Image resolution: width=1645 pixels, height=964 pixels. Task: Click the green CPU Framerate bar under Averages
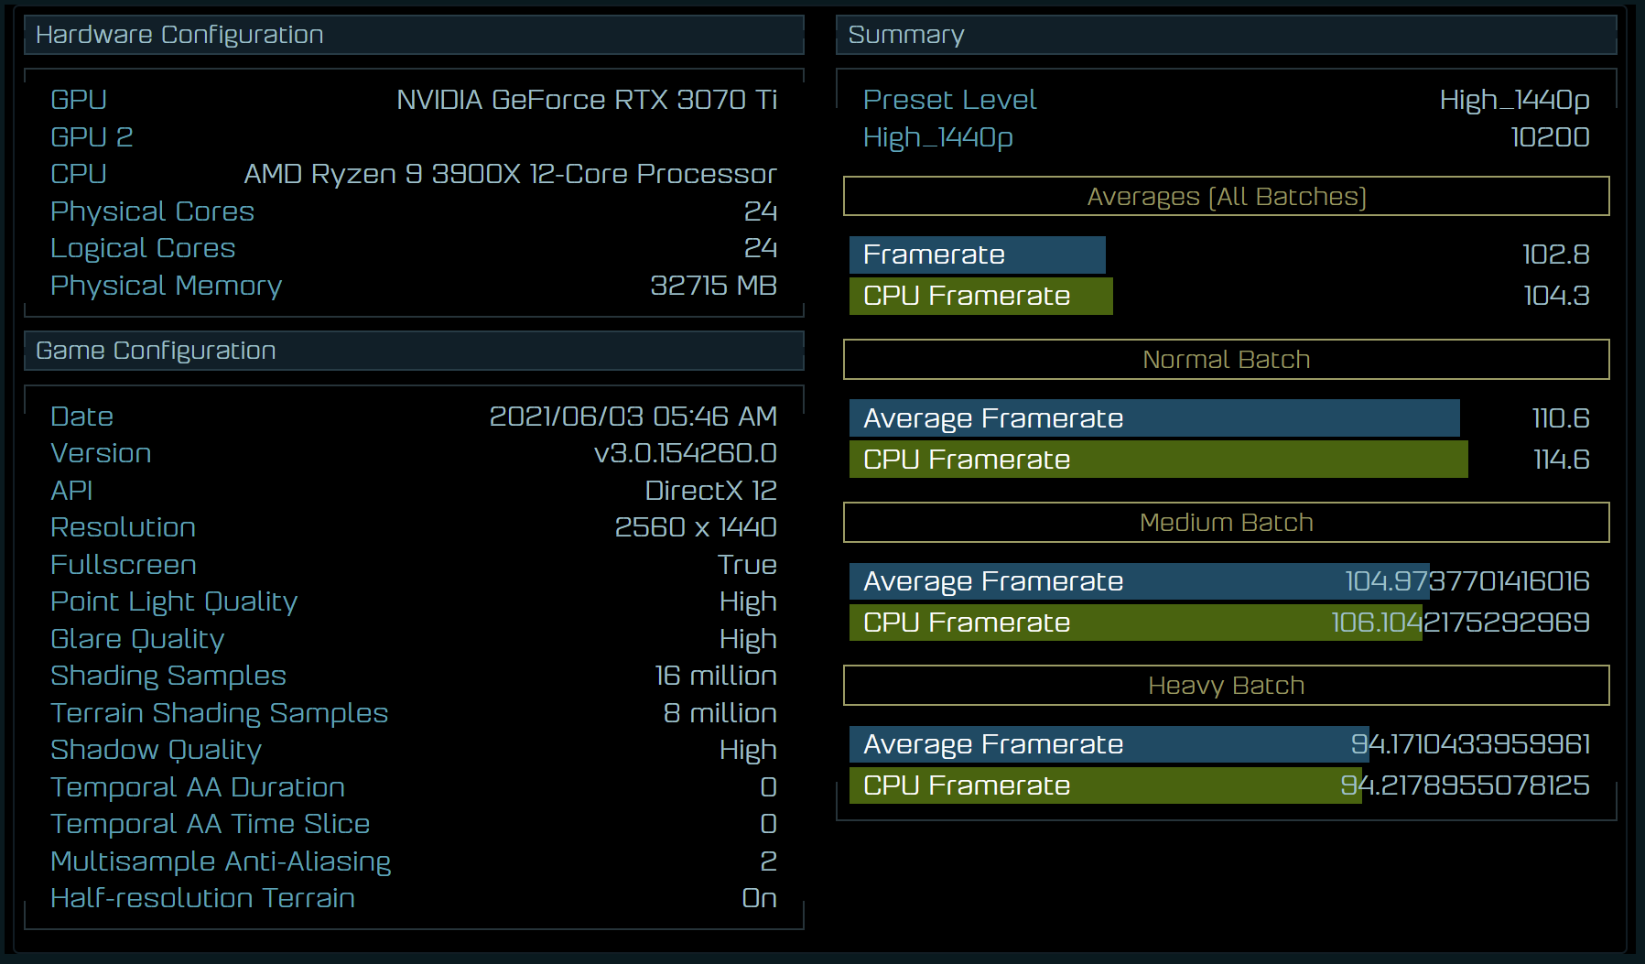981,296
